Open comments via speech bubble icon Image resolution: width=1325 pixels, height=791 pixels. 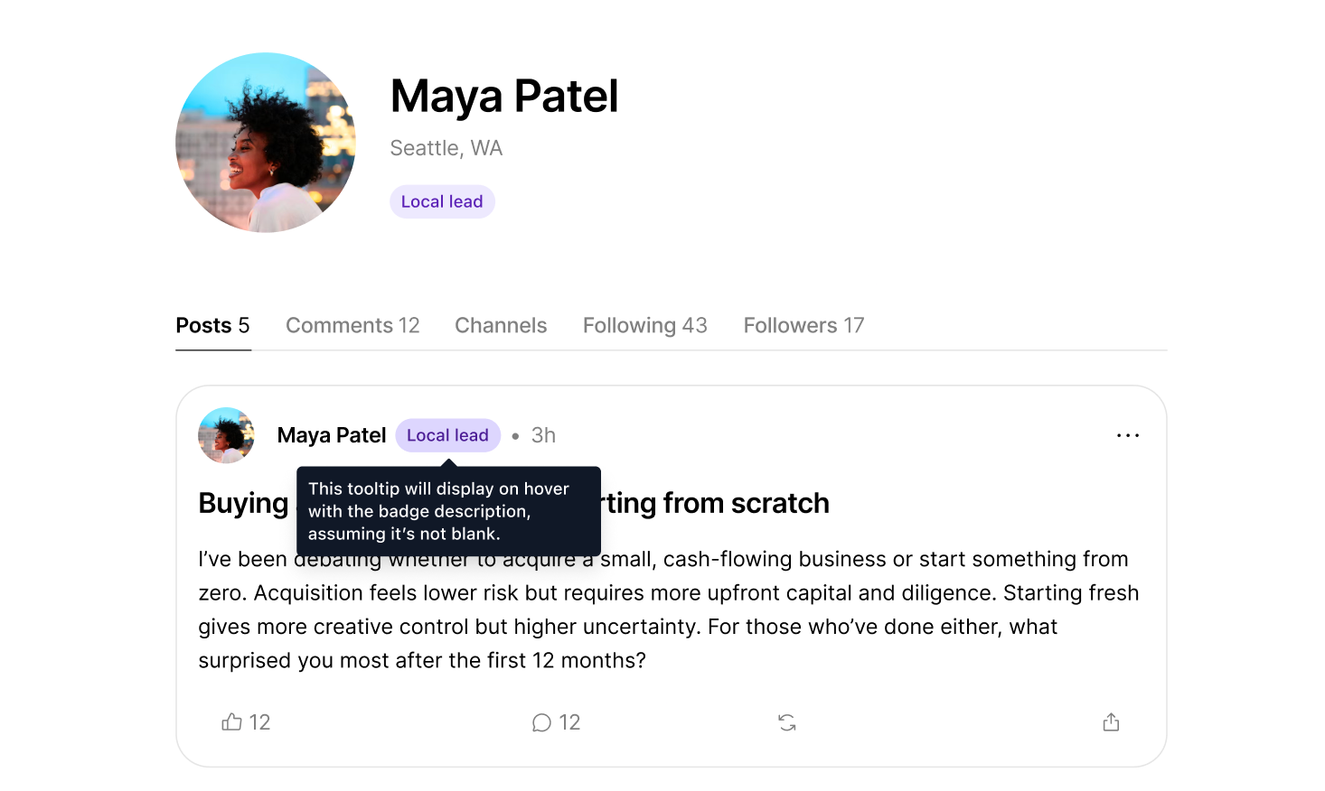pyautogui.click(x=541, y=722)
